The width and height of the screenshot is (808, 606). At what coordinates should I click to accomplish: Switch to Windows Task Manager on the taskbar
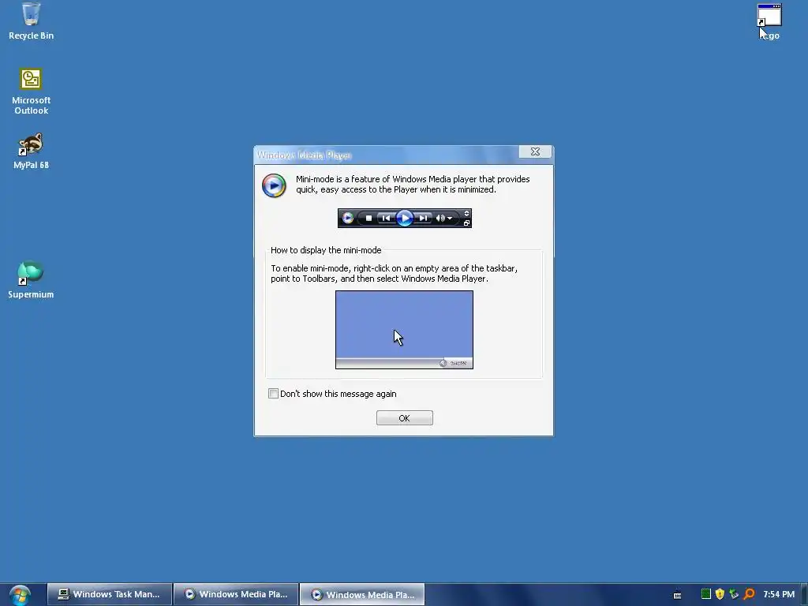pyautogui.click(x=110, y=594)
